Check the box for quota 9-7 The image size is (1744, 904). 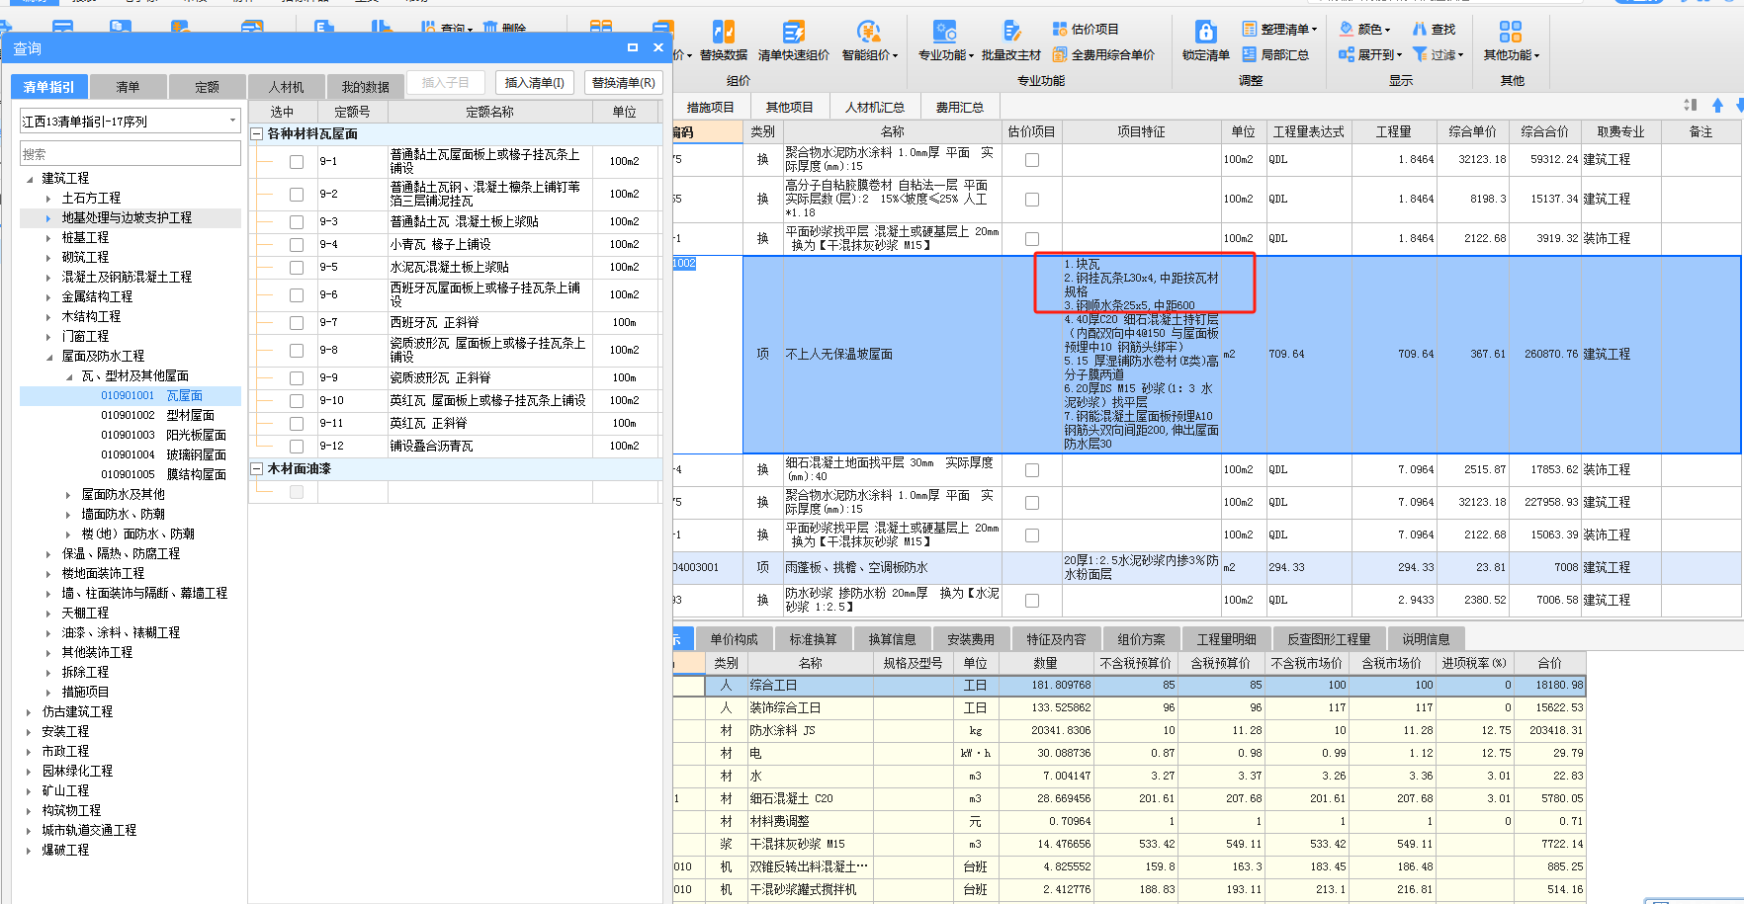click(x=297, y=323)
